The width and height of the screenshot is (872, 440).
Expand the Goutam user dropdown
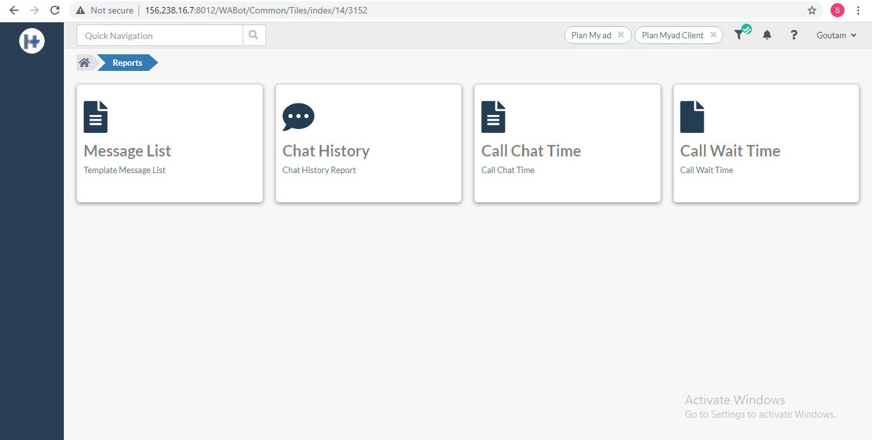tap(836, 36)
